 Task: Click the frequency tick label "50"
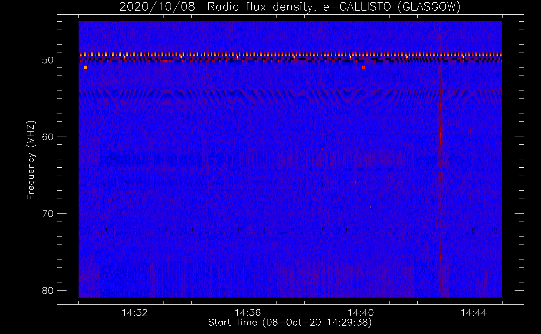pyautogui.click(x=48, y=60)
